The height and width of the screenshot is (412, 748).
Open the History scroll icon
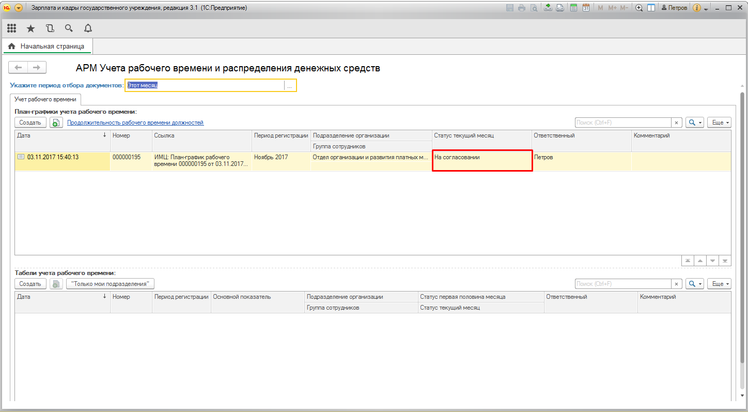point(50,28)
